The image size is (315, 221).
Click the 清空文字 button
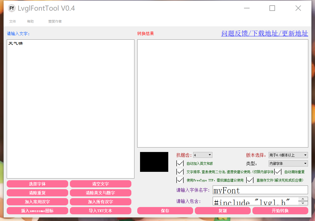click(101, 184)
